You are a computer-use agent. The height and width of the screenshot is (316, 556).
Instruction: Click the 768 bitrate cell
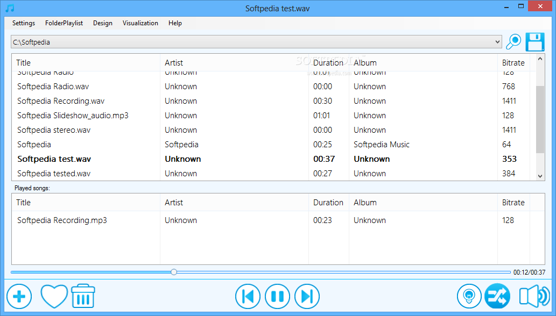point(509,87)
